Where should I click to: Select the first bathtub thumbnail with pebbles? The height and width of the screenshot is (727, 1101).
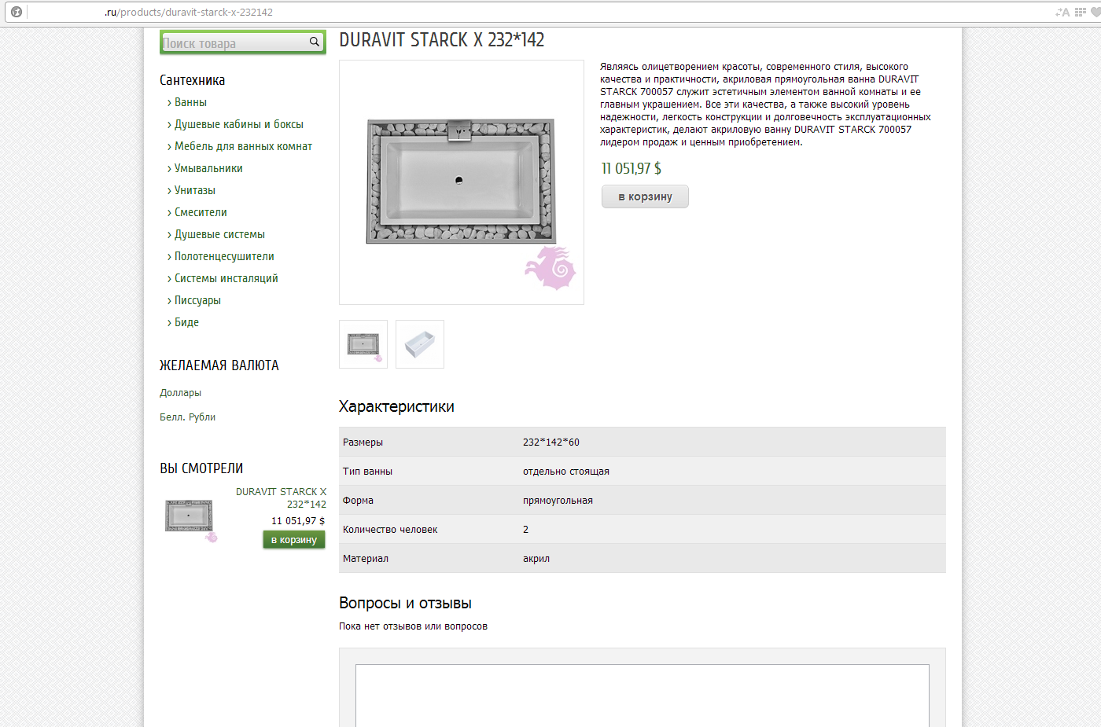pos(363,344)
